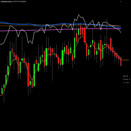Click the V: 0.44 X volume text
This screenshot has height=131, width=131.
126,79
